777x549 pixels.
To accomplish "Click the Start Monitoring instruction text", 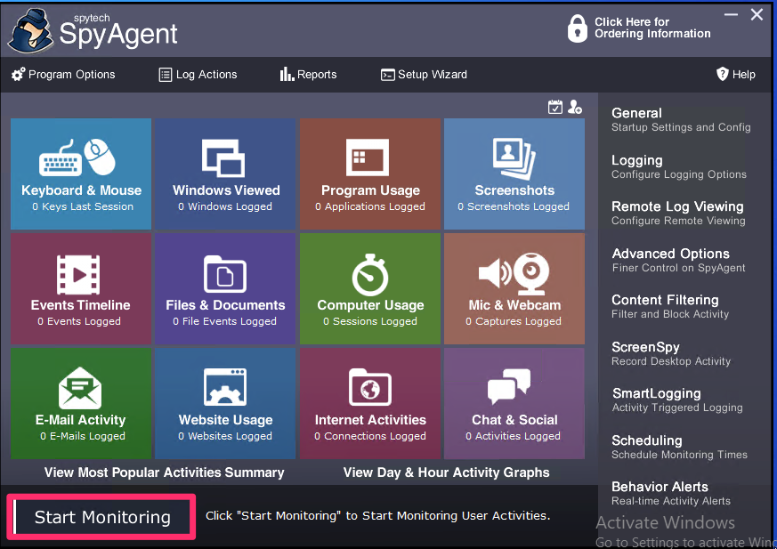I will click(x=378, y=516).
